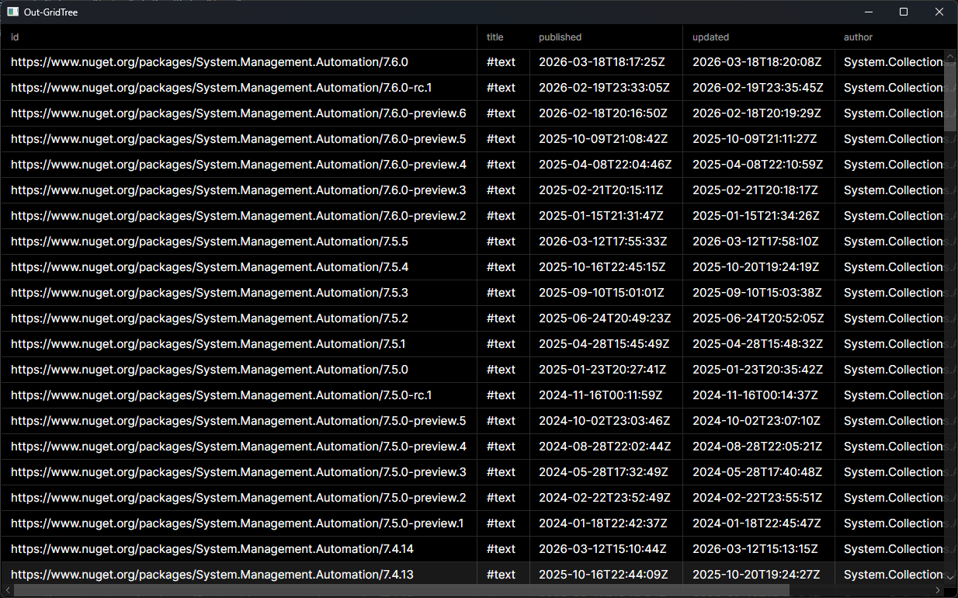Image resolution: width=958 pixels, height=598 pixels.
Task: Click updated date 2024-05-28T17:40:48Z
Action: coord(757,472)
